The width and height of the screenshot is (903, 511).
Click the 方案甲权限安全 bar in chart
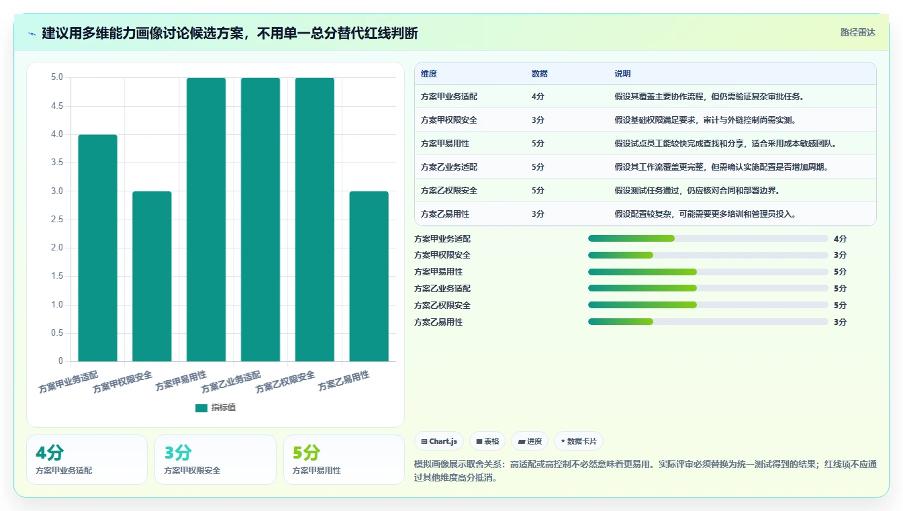(152, 277)
